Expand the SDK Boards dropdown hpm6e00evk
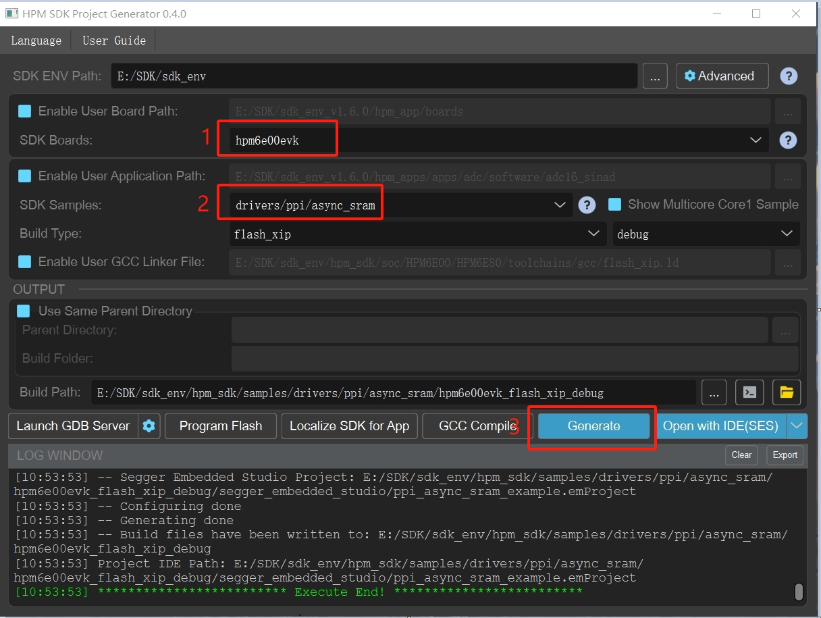Viewport: 821px width, 618px height. click(x=499, y=140)
